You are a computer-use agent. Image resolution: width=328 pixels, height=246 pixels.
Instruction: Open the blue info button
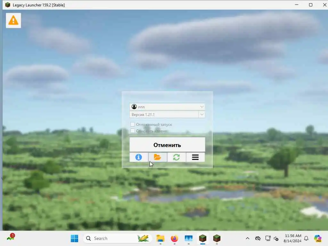[x=139, y=157]
